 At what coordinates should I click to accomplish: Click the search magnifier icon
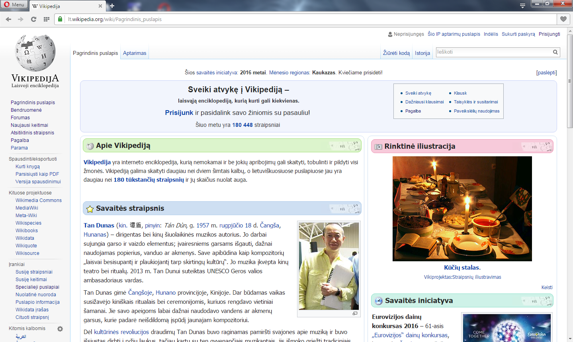[555, 52]
